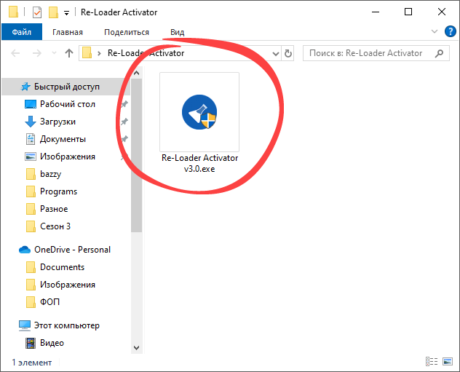The width and height of the screenshot is (460, 372).
Task: Click the title bar folder icon
Action: (13, 12)
